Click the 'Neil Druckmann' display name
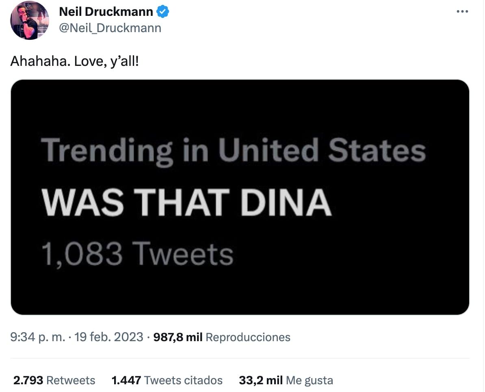Image resolution: width=485 pixels, height=392 pixels. tap(107, 11)
